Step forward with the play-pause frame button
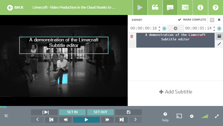223x126 pixels. pyautogui.click(x=122, y=120)
